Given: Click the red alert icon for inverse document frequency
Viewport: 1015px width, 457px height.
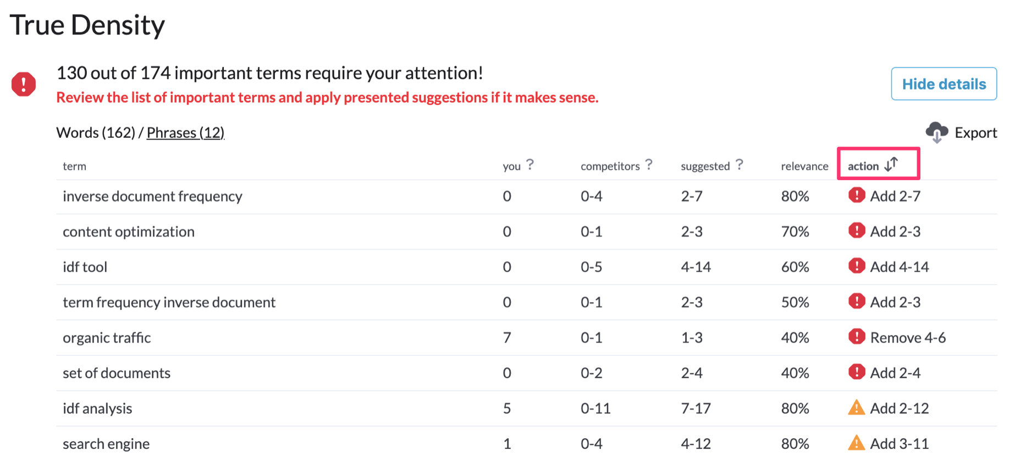Looking at the screenshot, I should [857, 195].
